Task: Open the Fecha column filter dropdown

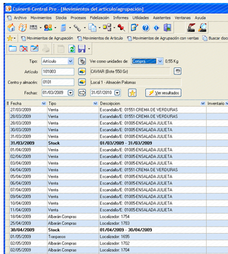Action: click(43, 103)
